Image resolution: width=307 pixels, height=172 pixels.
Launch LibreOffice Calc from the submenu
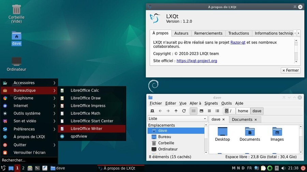pos(92,90)
